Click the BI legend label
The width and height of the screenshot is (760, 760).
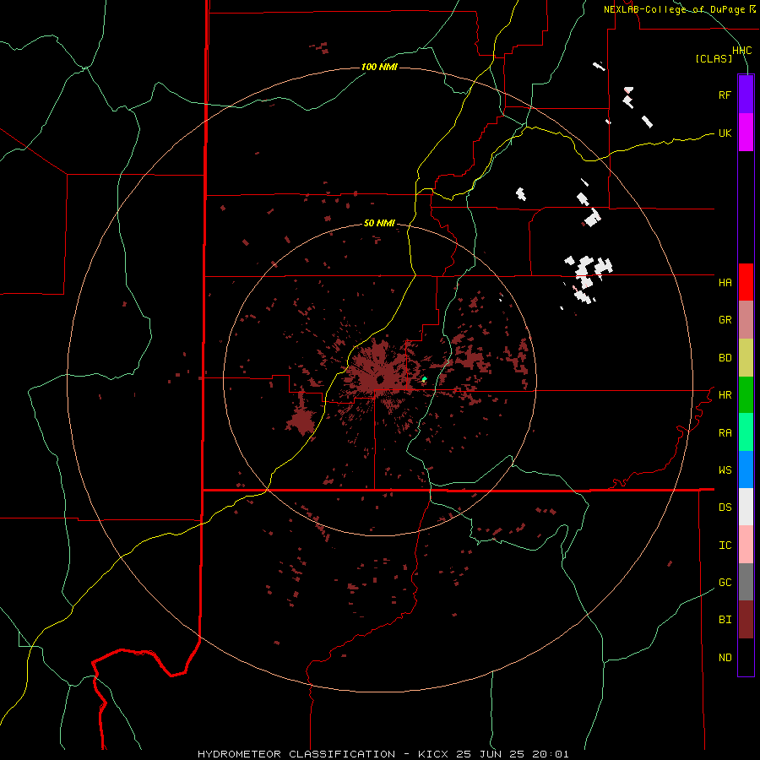[725, 620]
